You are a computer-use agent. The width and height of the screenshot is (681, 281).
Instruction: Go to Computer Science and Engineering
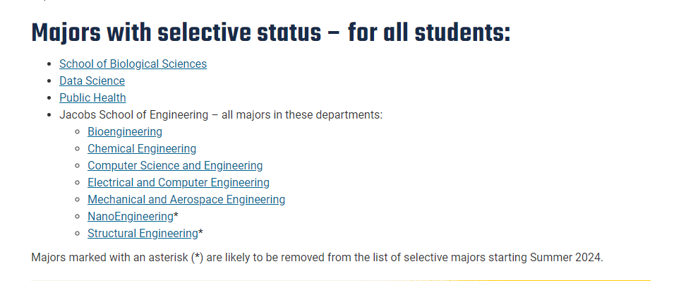pyautogui.click(x=175, y=165)
